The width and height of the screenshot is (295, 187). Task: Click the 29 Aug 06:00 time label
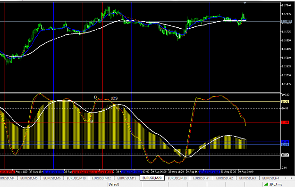[159, 171]
